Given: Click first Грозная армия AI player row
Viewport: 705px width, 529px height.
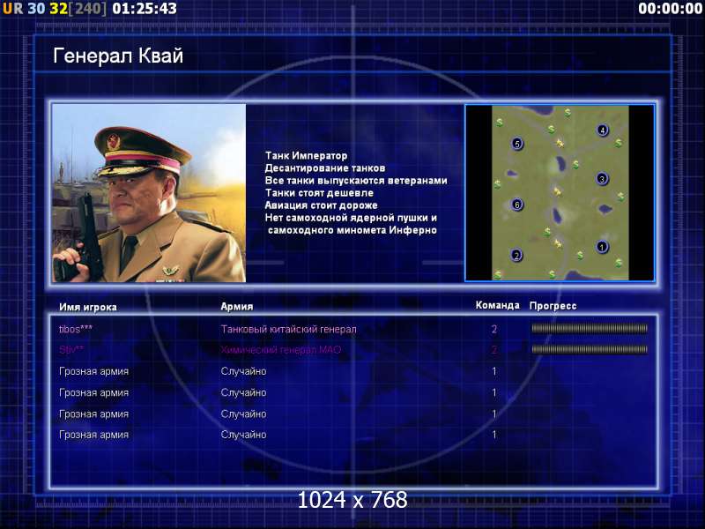Looking at the screenshot, I should [x=353, y=371].
